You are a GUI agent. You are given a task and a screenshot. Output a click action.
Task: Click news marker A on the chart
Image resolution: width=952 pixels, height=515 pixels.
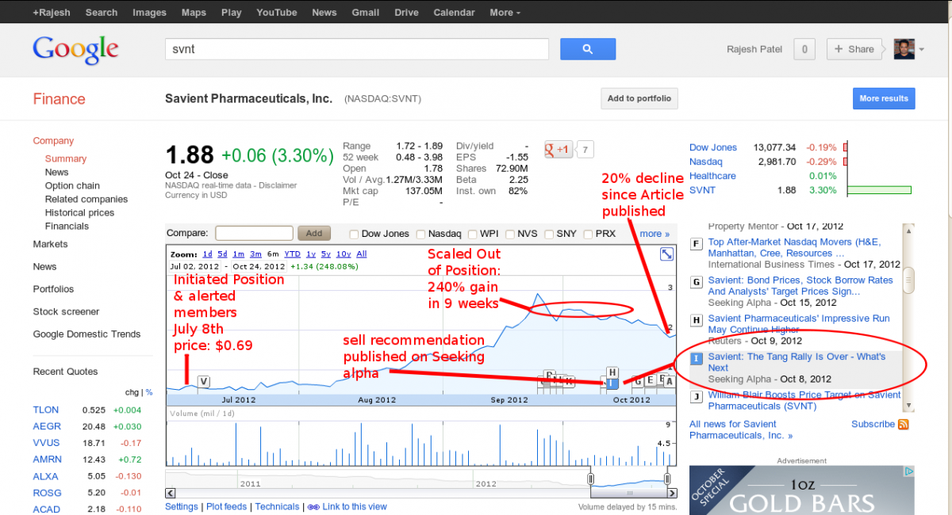(x=669, y=380)
